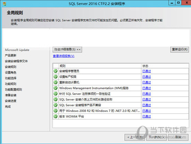Click green check icon for WMI 服务 rule

click(x=56, y=88)
